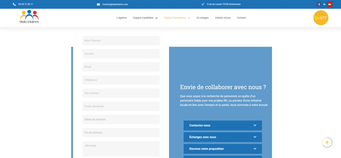Open Espace Partenaires menu item
The width and height of the screenshot is (341, 158).
pyautogui.click(x=175, y=18)
